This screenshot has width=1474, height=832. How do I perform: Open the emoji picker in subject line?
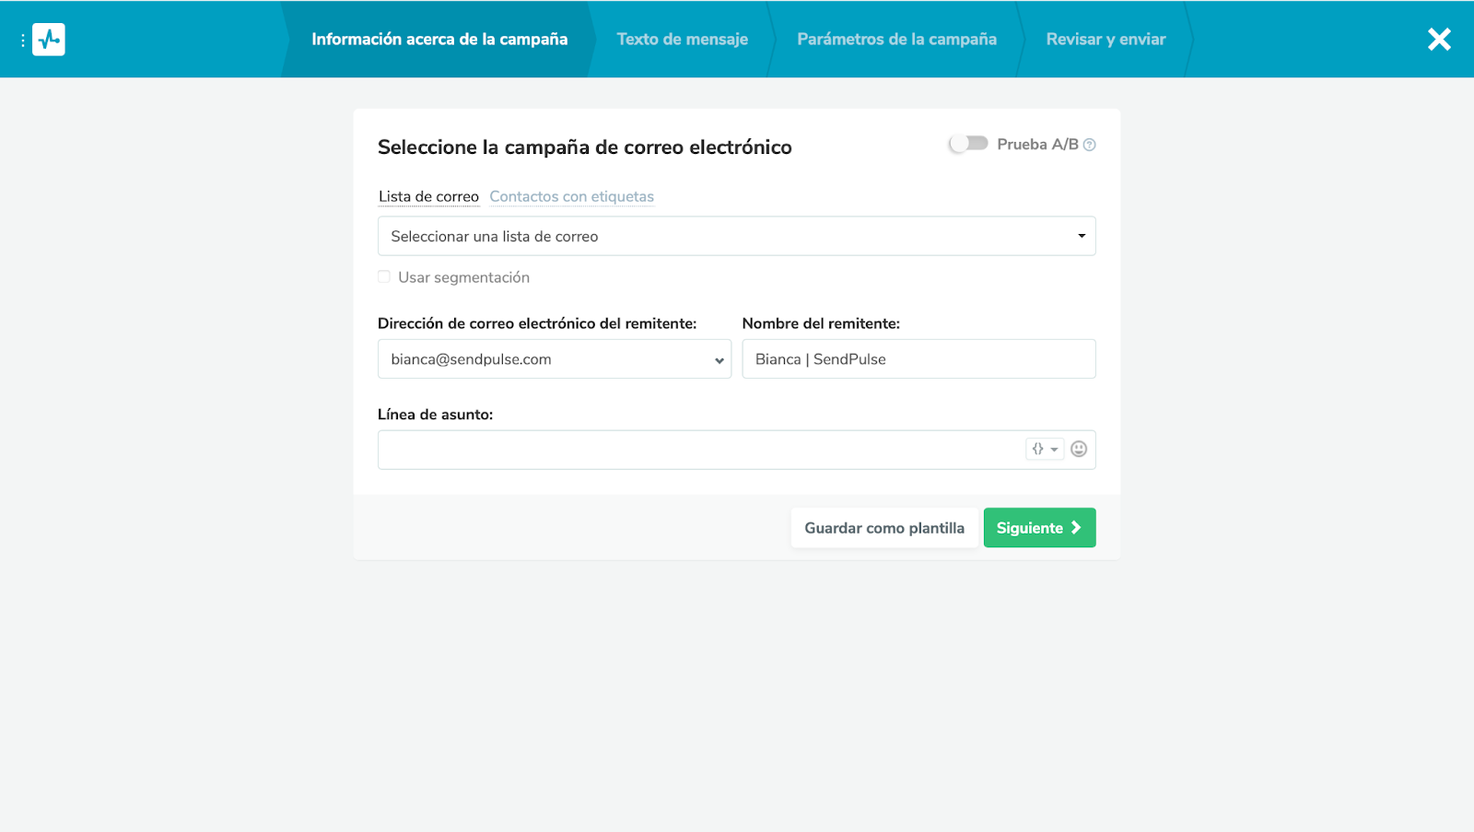[x=1079, y=449]
